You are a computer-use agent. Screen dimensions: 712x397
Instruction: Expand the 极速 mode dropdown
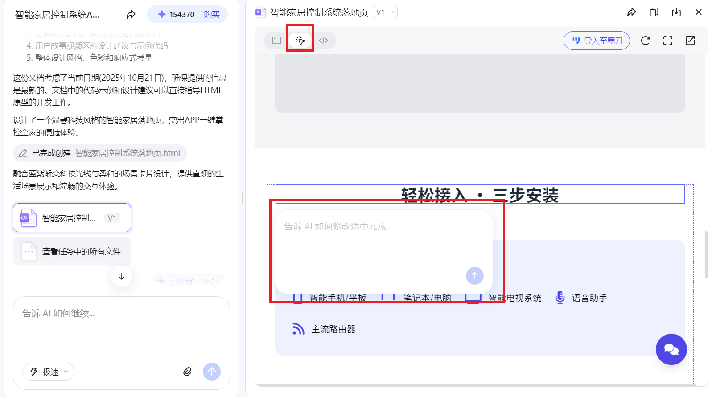tap(48, 372)
